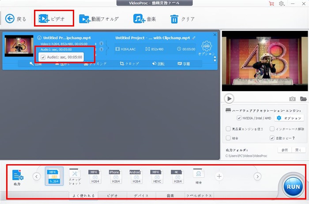
Task: Click the add Music (音楽) icon
Action: click(x=139, y=19)
